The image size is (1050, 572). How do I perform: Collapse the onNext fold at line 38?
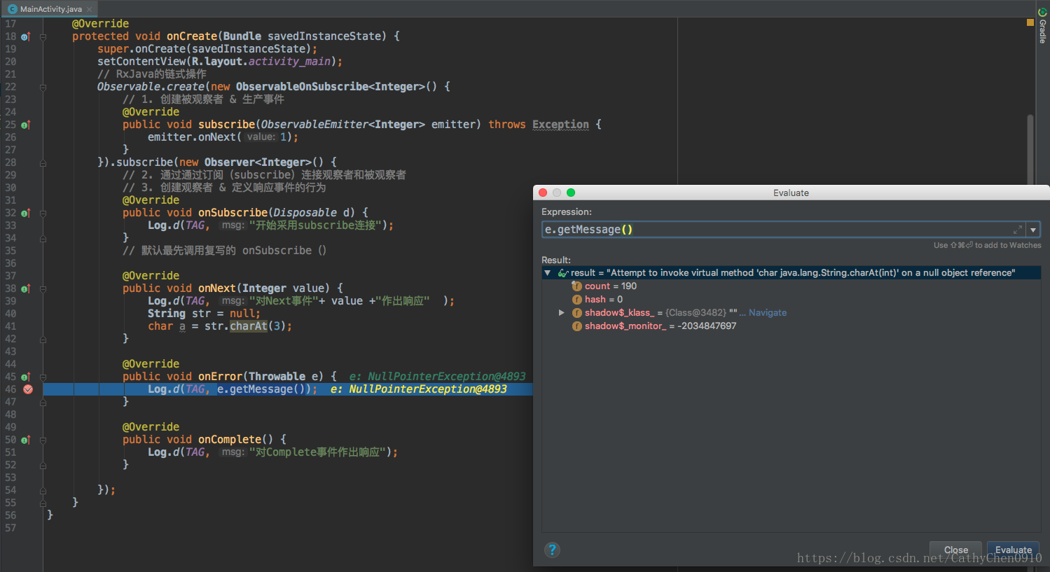tap(43, 288)
